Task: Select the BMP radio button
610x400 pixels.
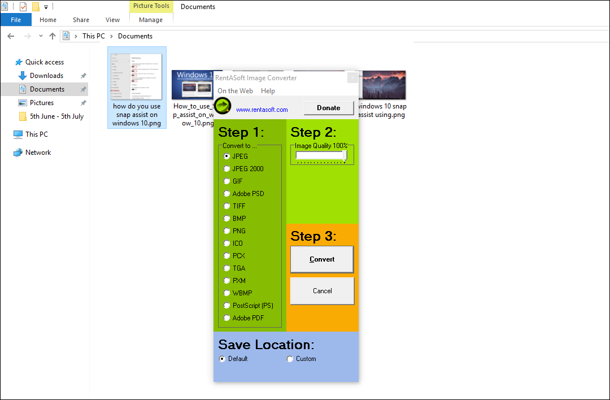Action: [227, 218]
